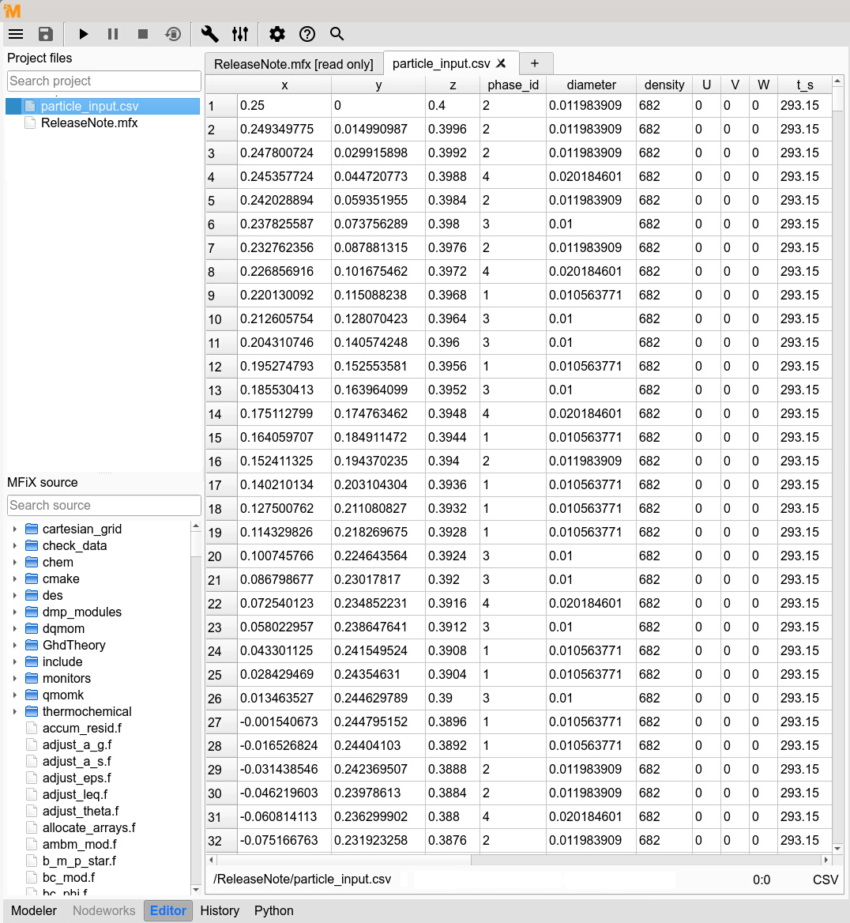Close the particle_input.csv tab
850x923 pixels.
click(x=502, y=64)
